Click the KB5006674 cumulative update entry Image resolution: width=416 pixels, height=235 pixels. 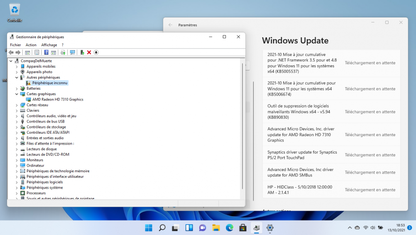(332, 89)
